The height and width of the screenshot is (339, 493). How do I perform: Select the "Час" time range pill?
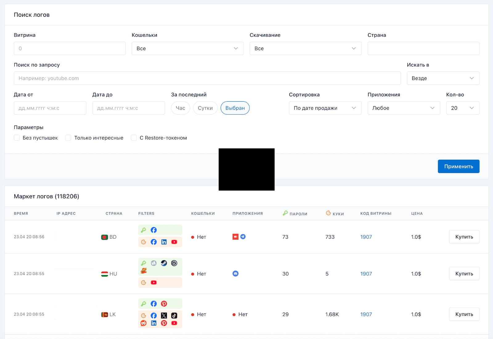180,108
